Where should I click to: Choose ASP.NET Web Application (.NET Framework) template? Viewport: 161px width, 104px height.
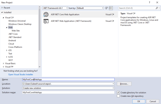pos(80,21)
